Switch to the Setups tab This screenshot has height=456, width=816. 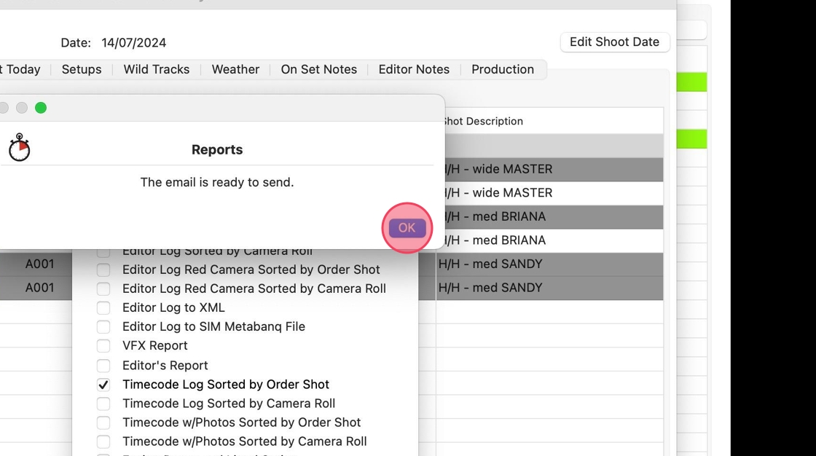(x=82, y=69)
